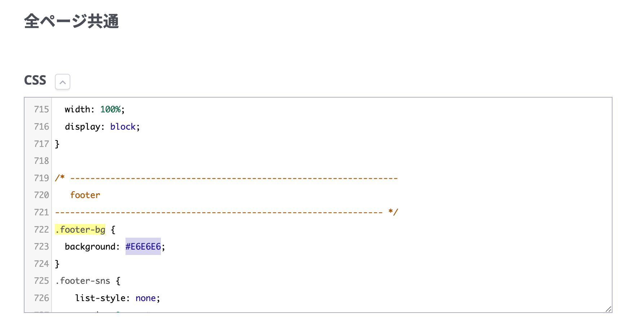
Task: Click the orange footer comment text
Action: click(85, 195)
